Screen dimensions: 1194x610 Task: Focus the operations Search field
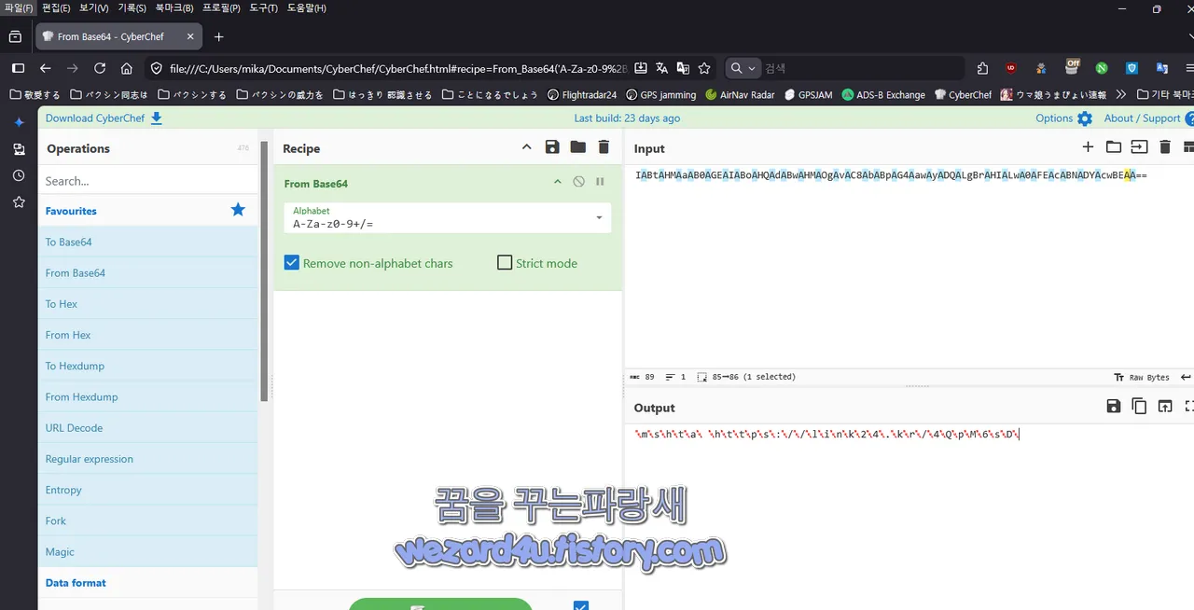tap(147, 181)
